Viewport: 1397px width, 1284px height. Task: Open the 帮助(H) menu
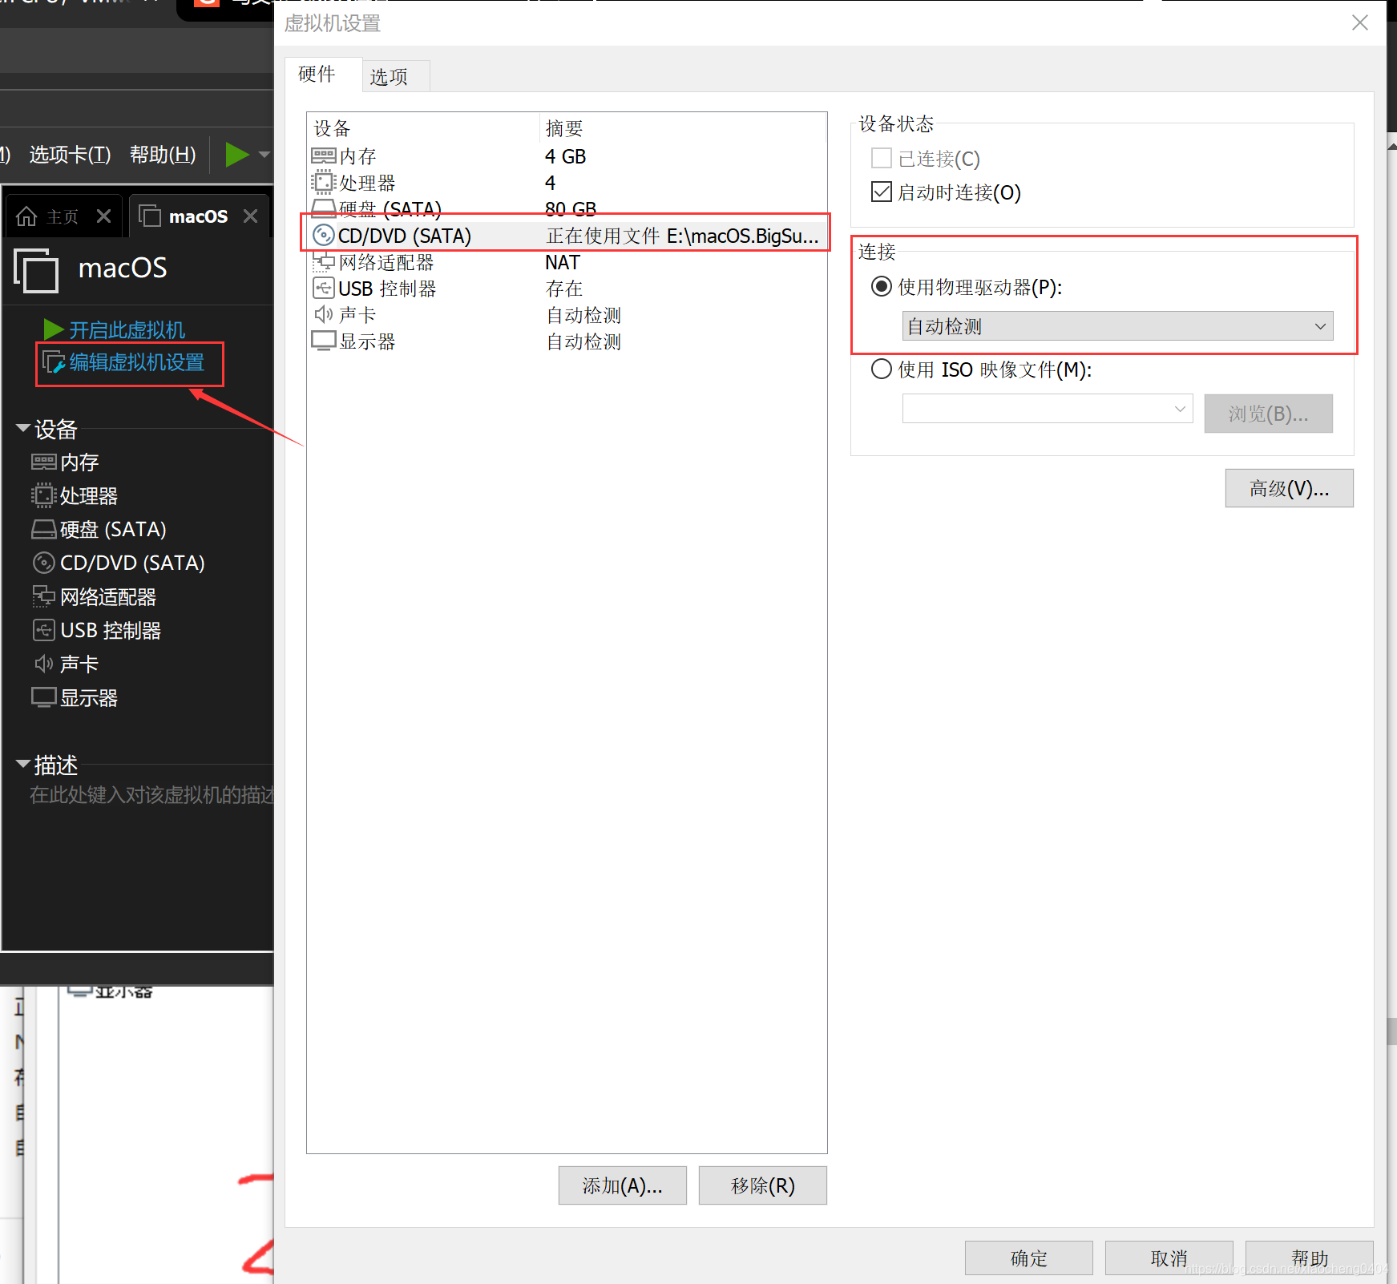coord(163,154)
